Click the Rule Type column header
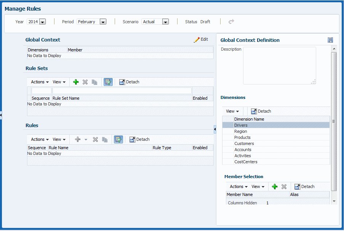Viewport: 344px width, 231px height. pos(172,148)
